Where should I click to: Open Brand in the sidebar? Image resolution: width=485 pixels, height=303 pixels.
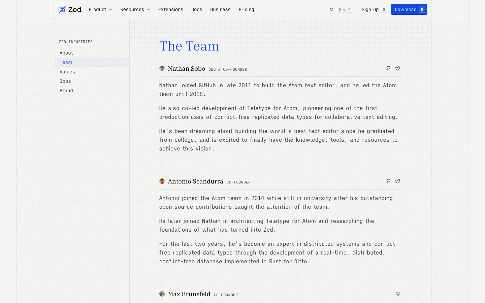point(92,91)
